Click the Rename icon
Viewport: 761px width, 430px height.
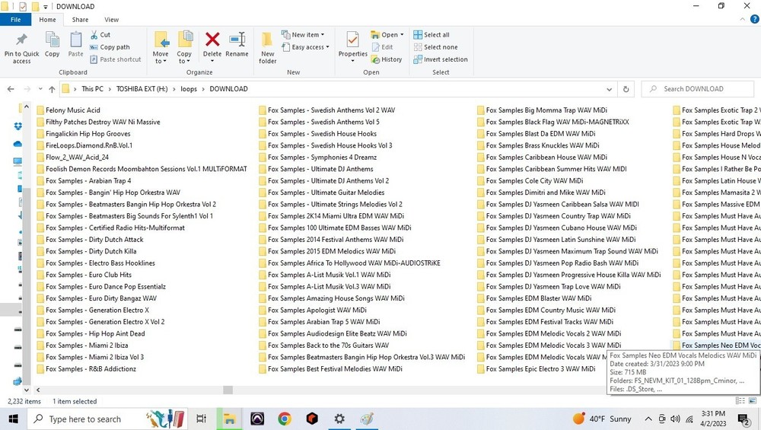point(237,40)
